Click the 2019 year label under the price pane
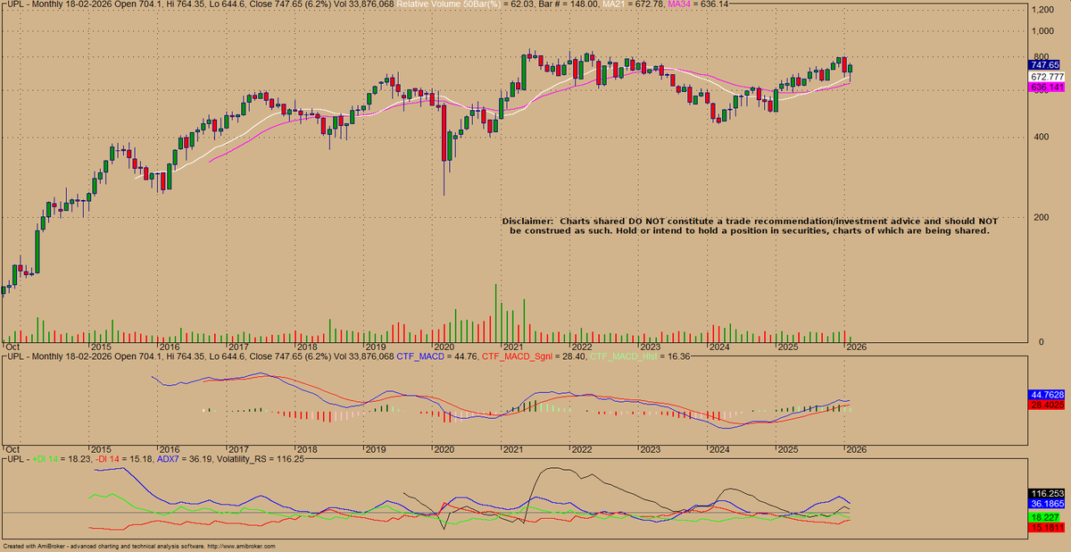Image resolution: width=1071 pixels, height=552 pixels. (375, 347)
